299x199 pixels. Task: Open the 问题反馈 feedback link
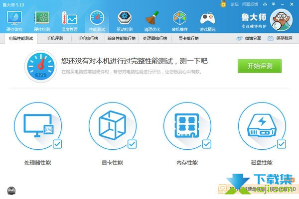tap(250, 4)
